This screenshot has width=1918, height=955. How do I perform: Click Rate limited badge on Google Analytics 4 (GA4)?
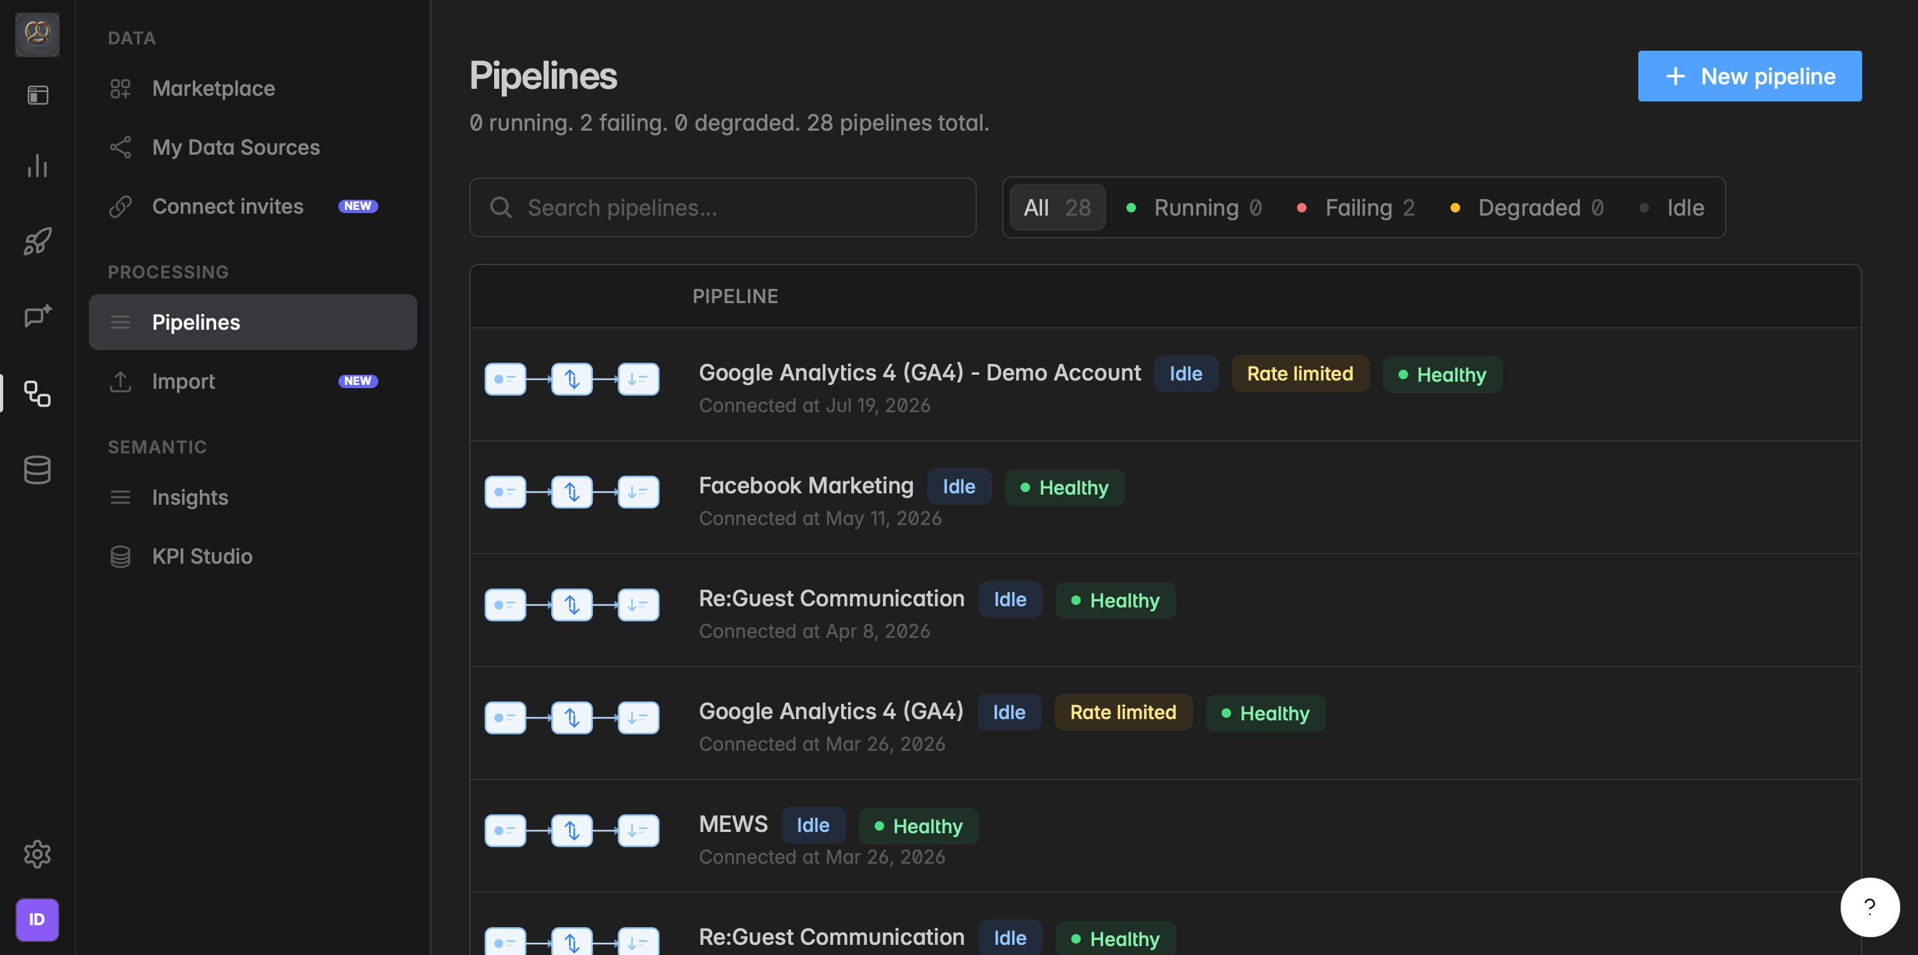1123,712
